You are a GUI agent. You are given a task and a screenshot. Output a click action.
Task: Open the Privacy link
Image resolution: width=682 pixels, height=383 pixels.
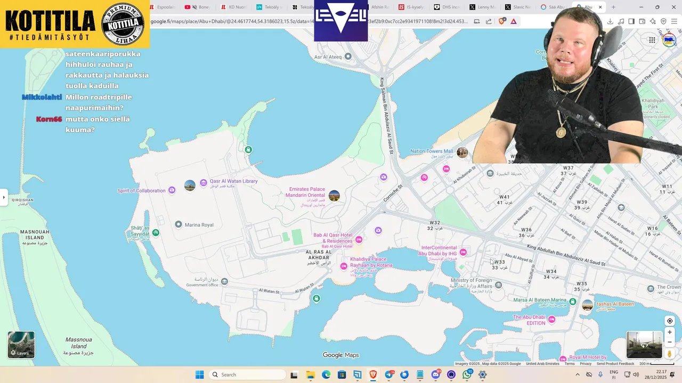pyautogui.click(x=586, y=364)
